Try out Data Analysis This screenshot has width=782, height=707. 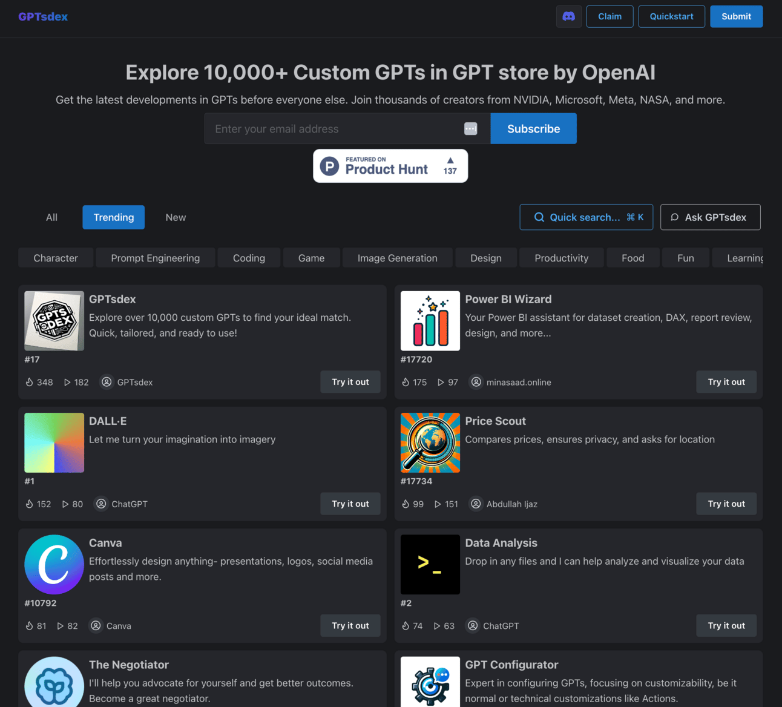tap(726, 625)
